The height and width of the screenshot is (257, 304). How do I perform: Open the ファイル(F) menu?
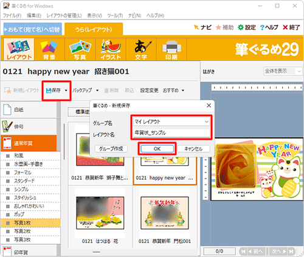[12, 16]
